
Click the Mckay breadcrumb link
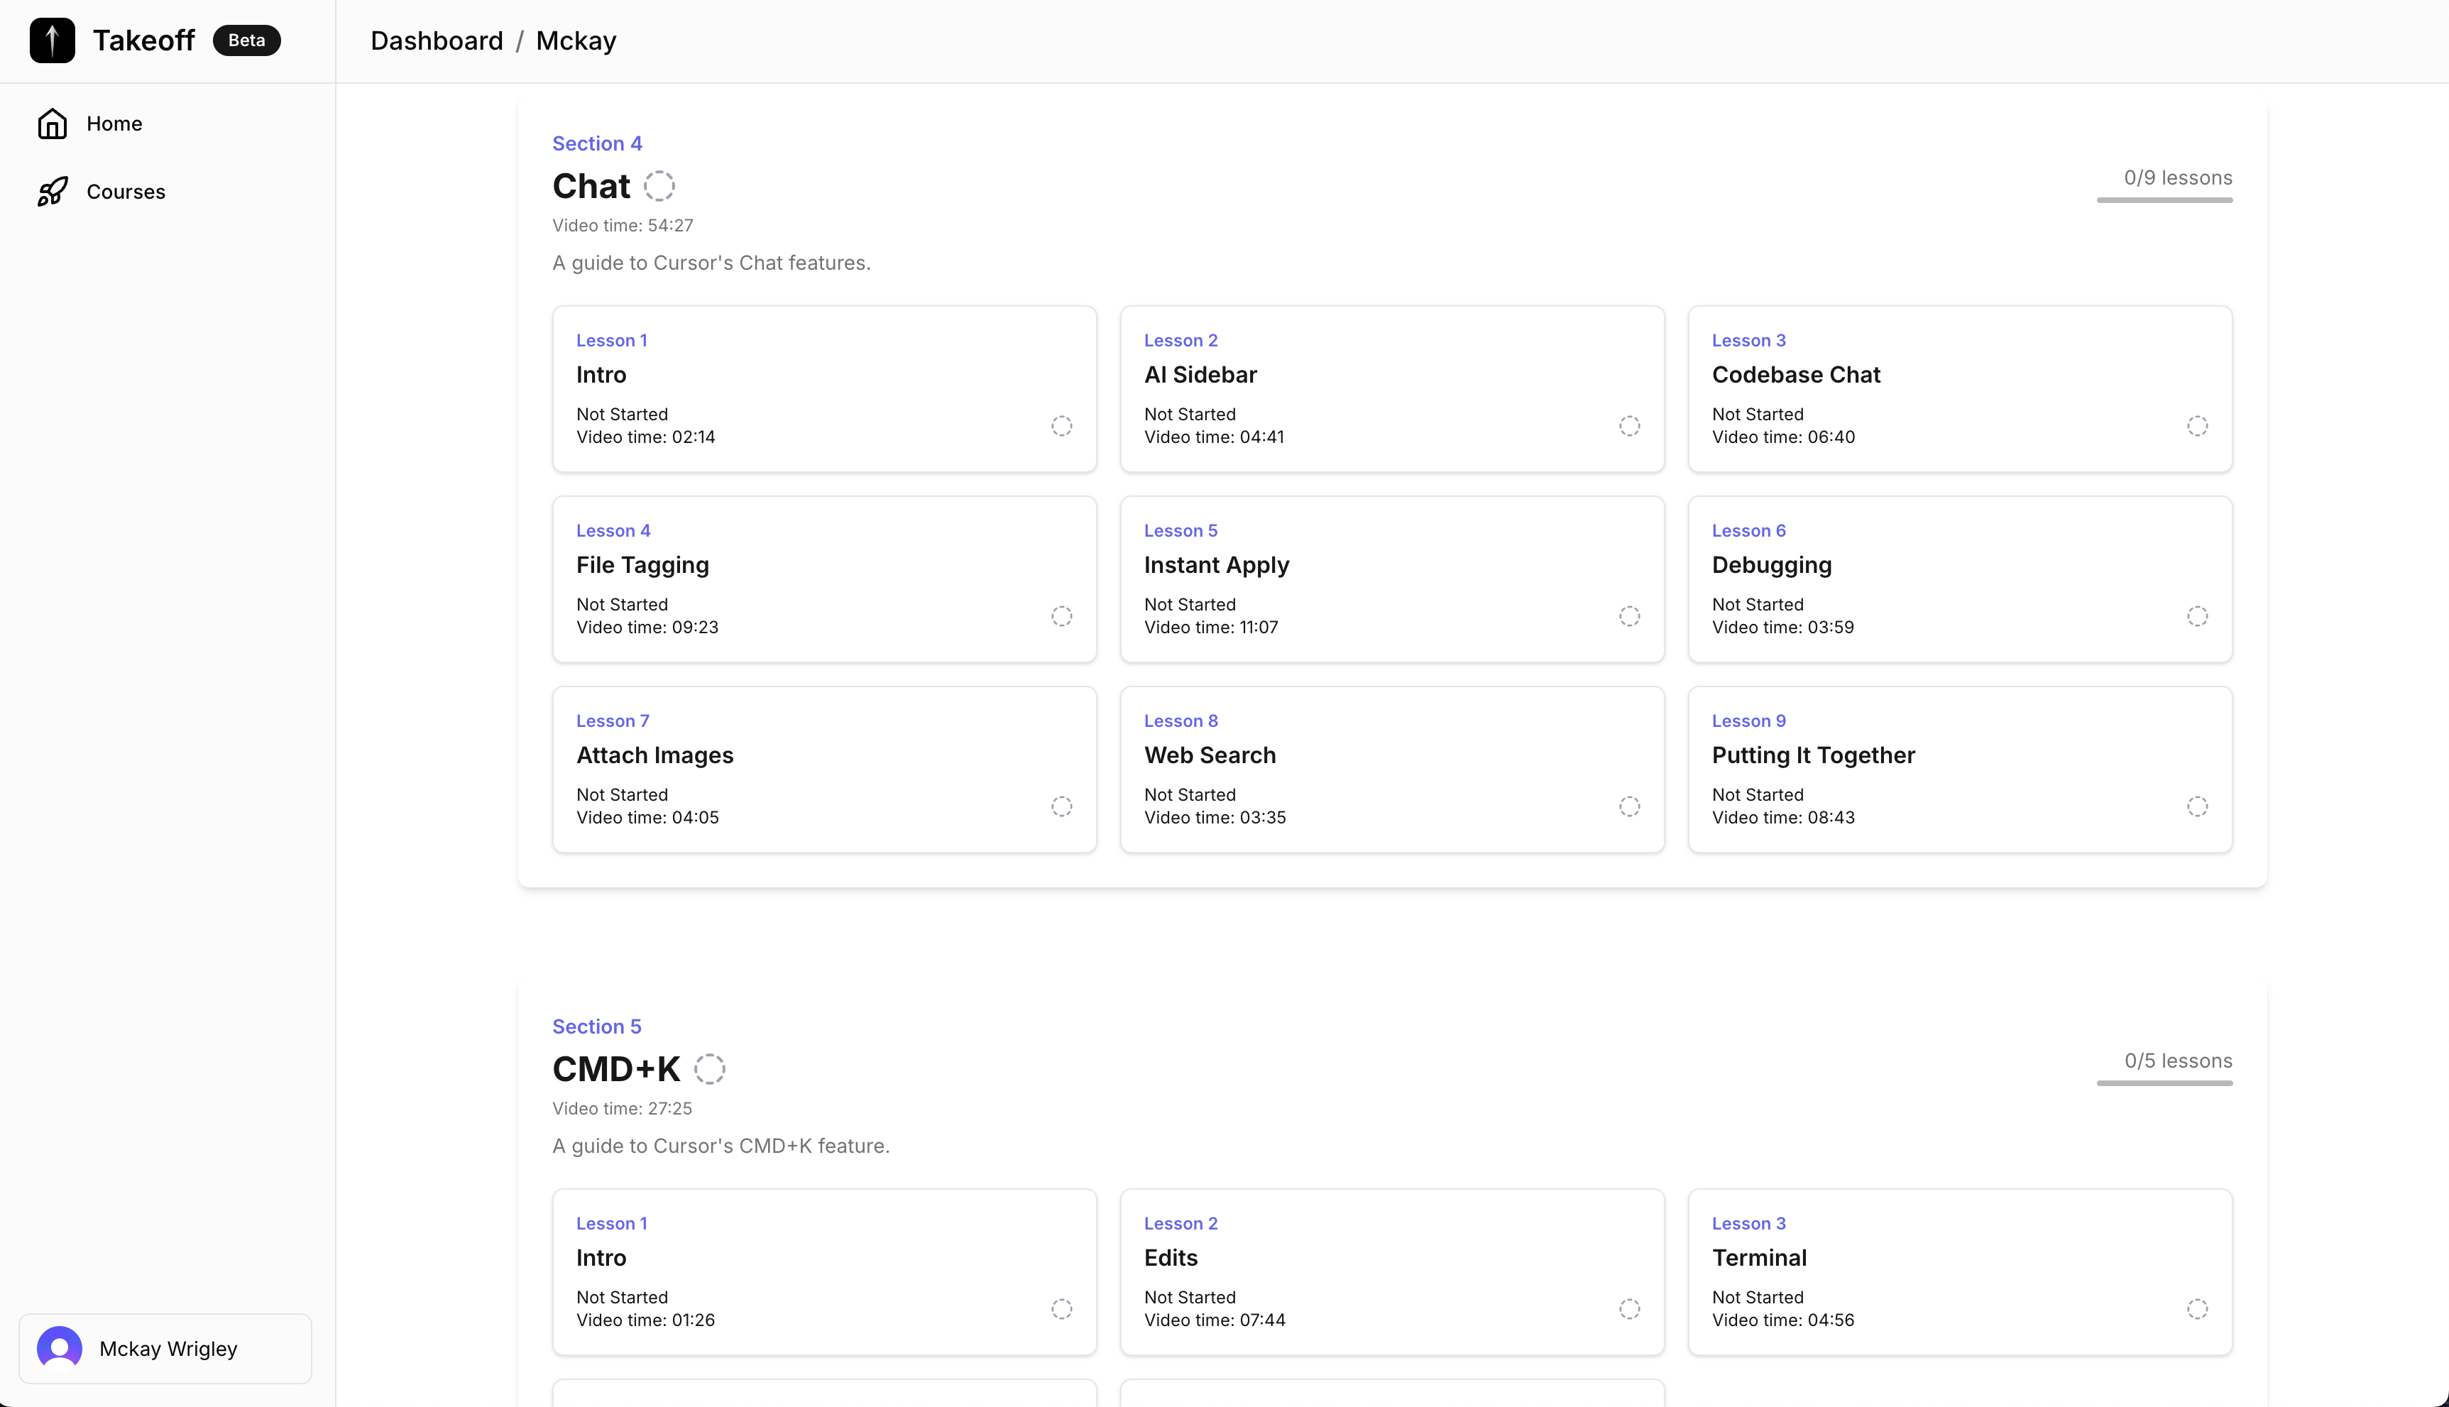pos(576,40)
